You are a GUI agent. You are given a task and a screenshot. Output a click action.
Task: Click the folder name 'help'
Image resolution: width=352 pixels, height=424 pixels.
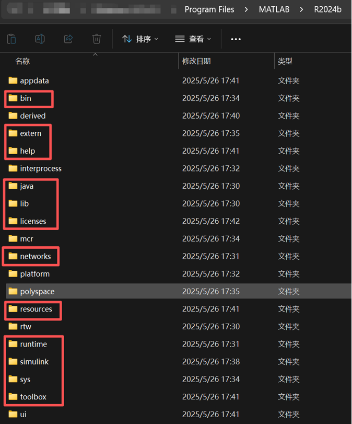(x=28, y=151)
